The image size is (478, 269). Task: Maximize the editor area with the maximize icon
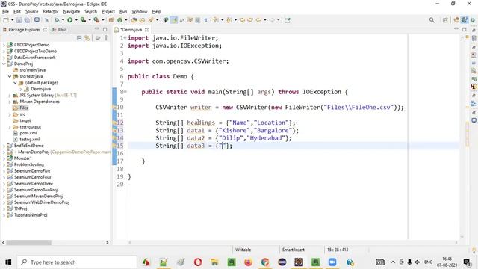click(x=464, y=29)
